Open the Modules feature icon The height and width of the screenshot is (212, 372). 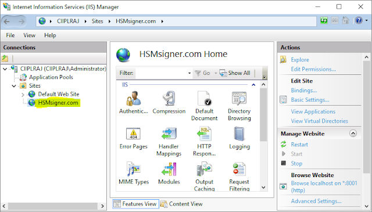(x=169, y=169)
